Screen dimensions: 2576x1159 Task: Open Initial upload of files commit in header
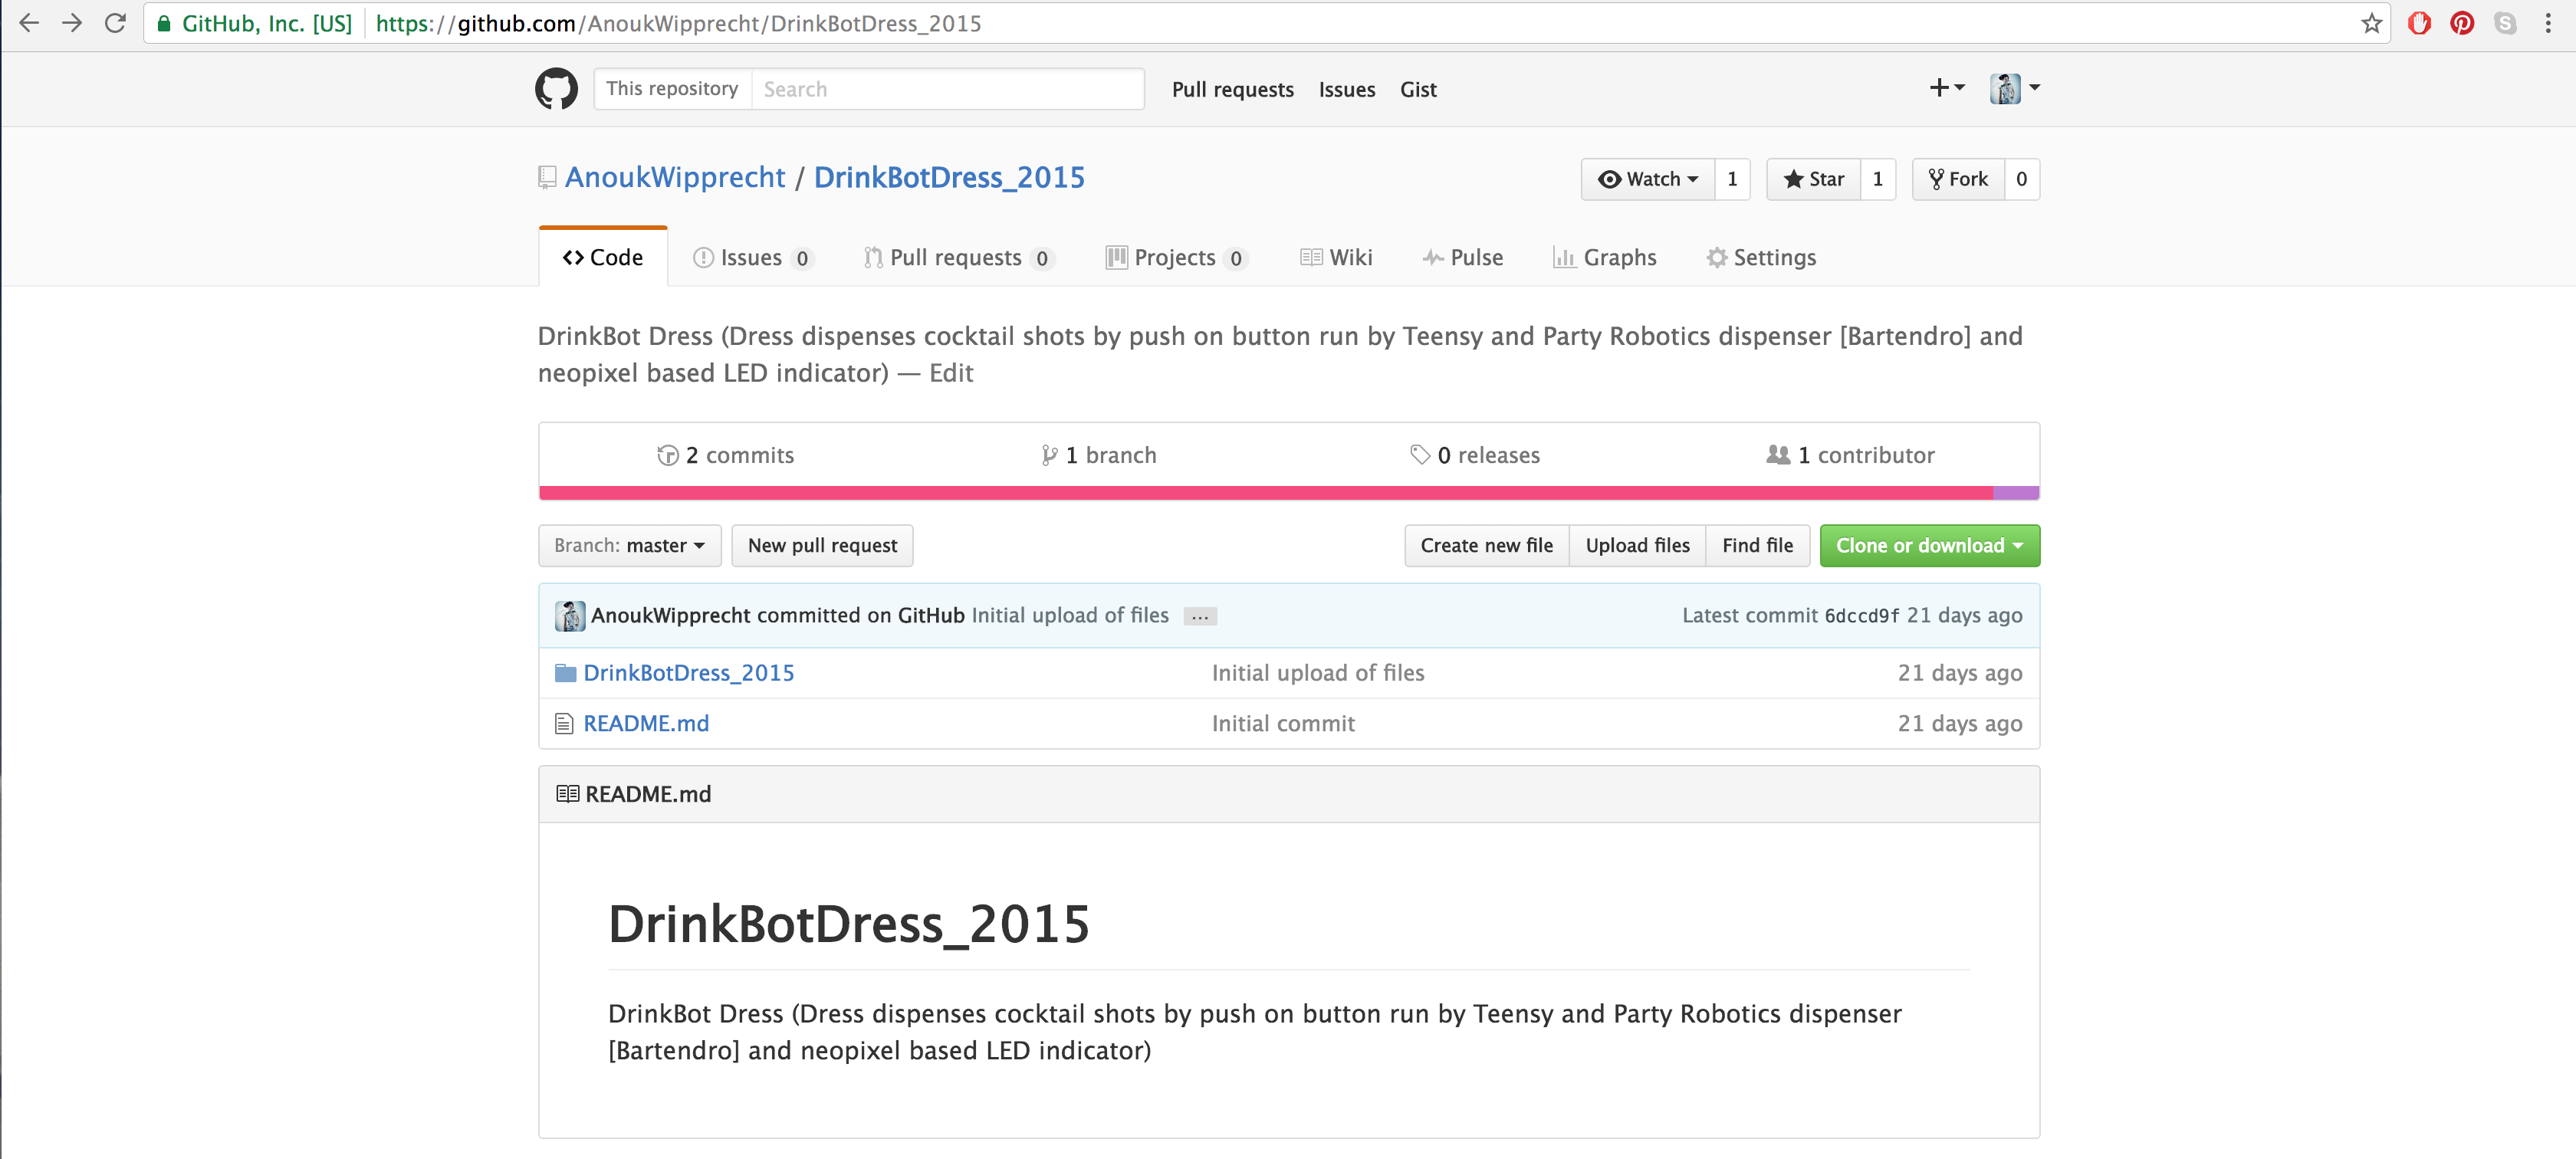point(1070,616)
